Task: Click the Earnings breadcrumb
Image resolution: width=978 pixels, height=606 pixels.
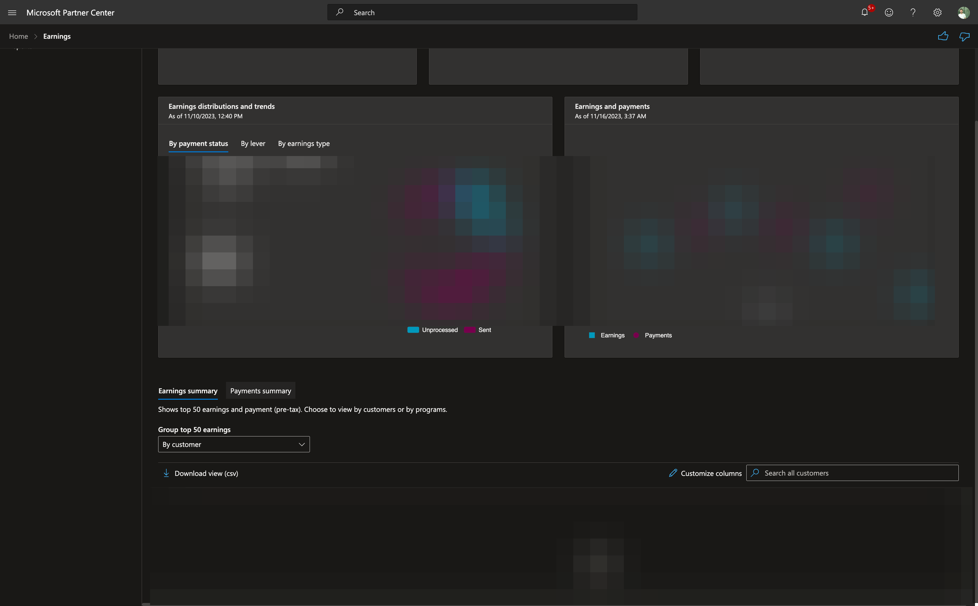Action: pyautogui.click(x=57, y=36)
